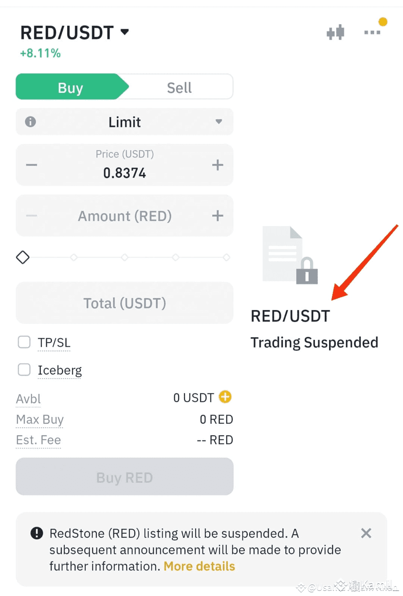Select the Buy tab
Image resolution: width=403 pixels, height=596 pixels.
point(71,87)
